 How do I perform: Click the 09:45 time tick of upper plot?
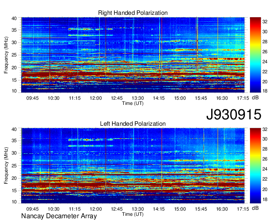click(x=32, y=98)
